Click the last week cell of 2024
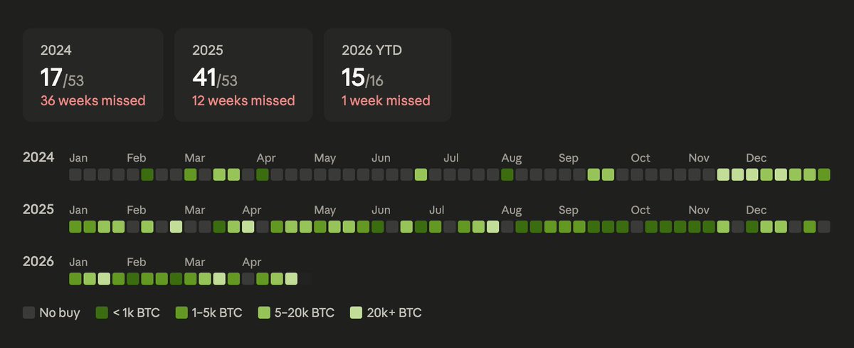This screenshot has height=348, width=854. tap(824, 174)
